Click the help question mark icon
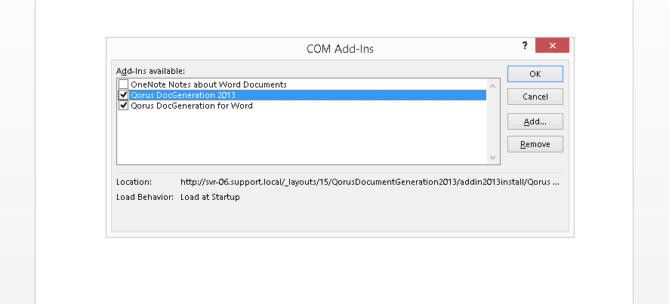Screen dimensions: 669x304 point(525,45)
